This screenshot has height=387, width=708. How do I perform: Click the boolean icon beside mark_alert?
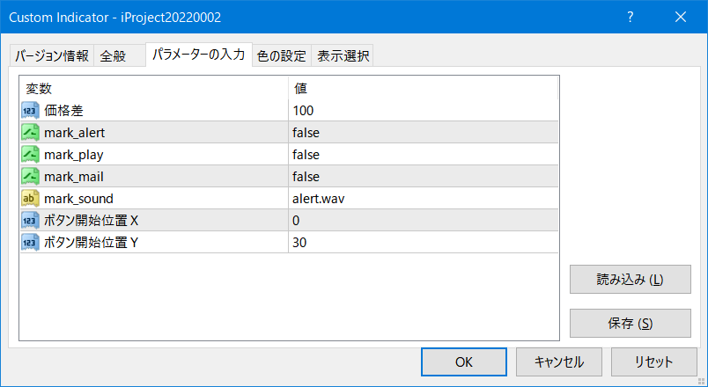tap(30, 133)
